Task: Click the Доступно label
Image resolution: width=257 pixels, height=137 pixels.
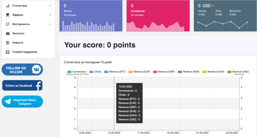Action: 235,11
